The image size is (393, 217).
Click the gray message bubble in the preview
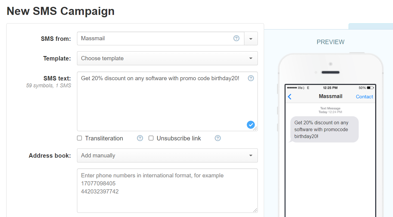pos(324,129)
